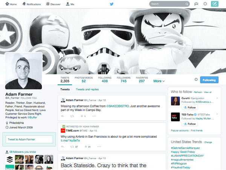Viewport: 226px width, 170px height.
Task: Favorite the Coffee tweet star
Action: 82,116
